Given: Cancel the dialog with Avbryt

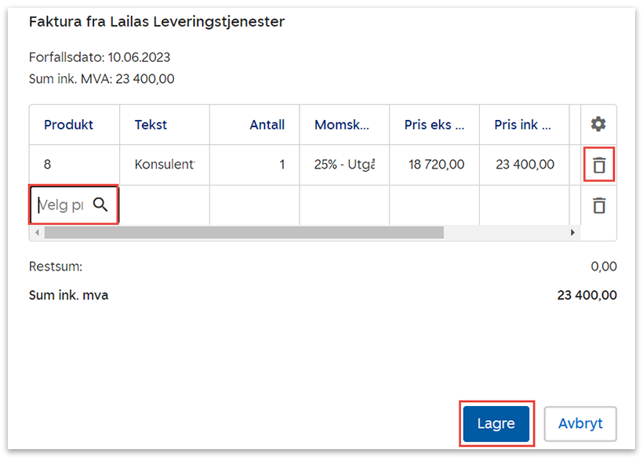Looking at the screenshot, I should tap(580, 423).
